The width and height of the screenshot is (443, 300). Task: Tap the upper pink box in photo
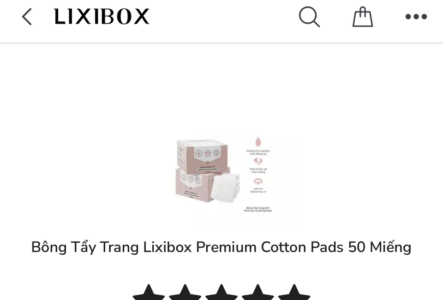click(x=202, y=156)
